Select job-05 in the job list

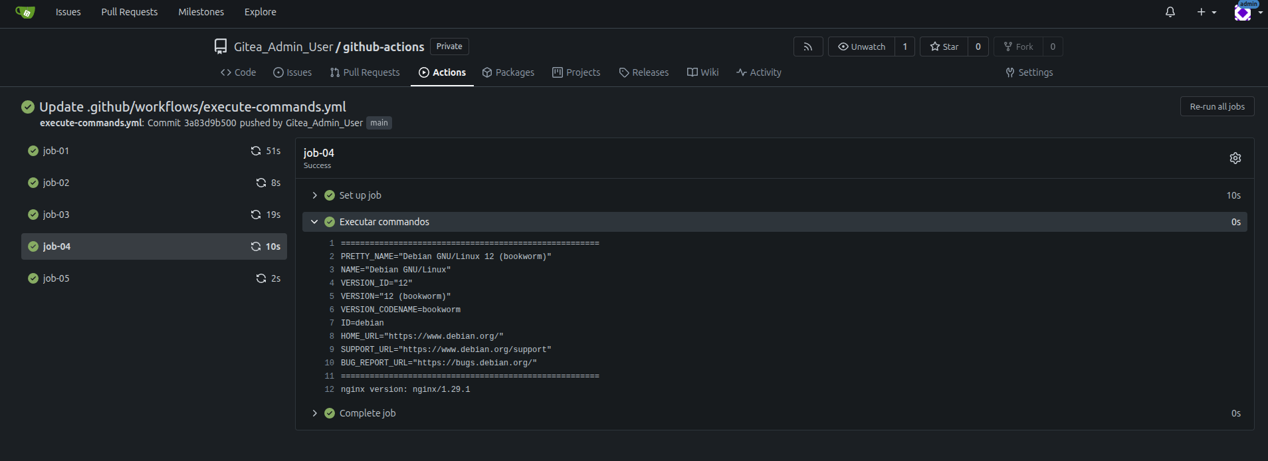(154, 278)
